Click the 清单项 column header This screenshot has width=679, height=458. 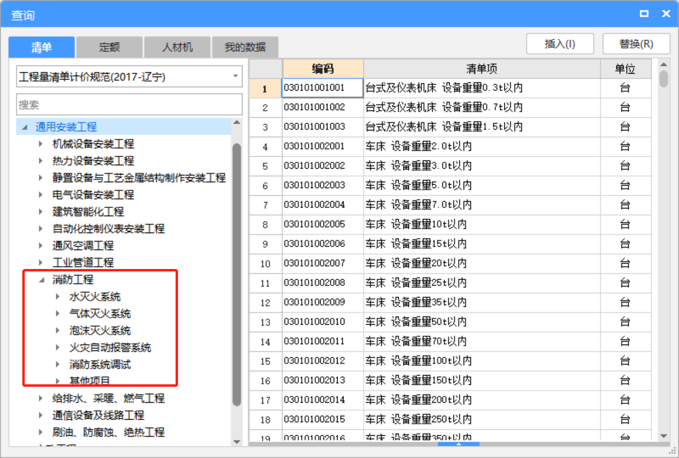pos(482,69)
